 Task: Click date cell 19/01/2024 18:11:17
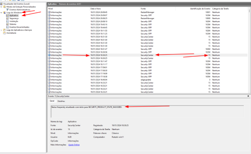point(99,64)
